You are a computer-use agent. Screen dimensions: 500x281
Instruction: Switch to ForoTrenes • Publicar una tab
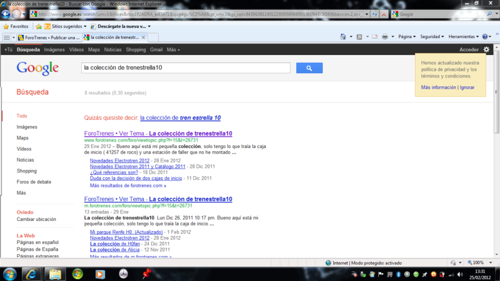click(x=49, y=37)
